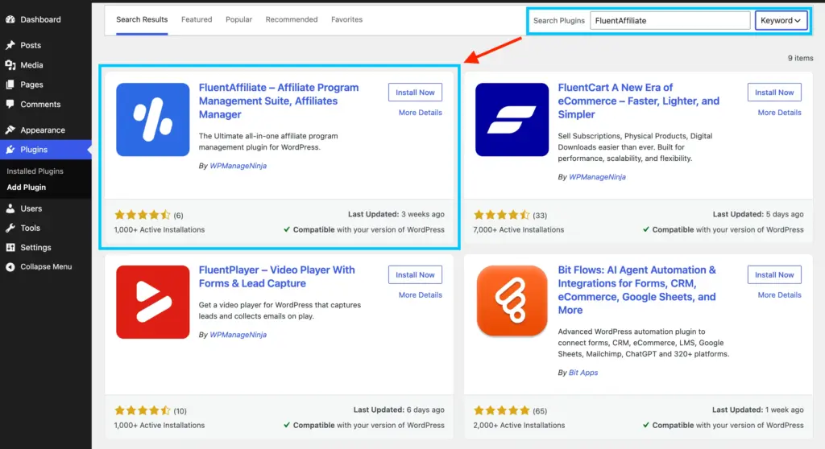
Task: Click the '9 items' count text
Action: (x=800, y=59)
